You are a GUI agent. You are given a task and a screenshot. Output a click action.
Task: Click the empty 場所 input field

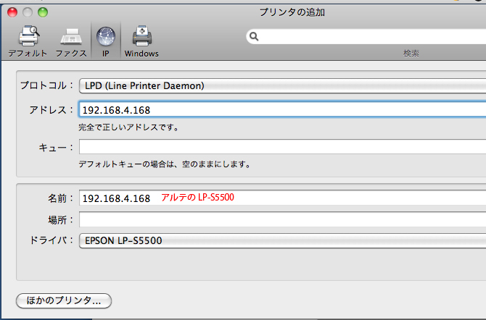click(282, 219)
